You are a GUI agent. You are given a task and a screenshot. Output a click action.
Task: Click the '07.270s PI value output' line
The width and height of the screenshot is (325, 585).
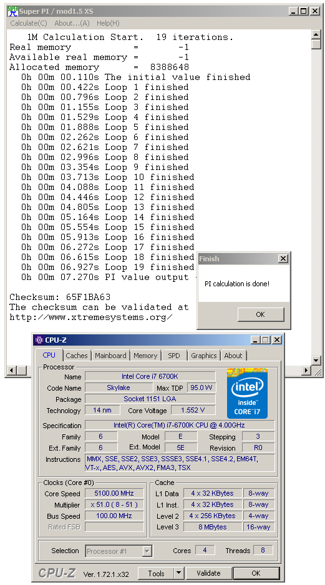[x=109, y=277]
